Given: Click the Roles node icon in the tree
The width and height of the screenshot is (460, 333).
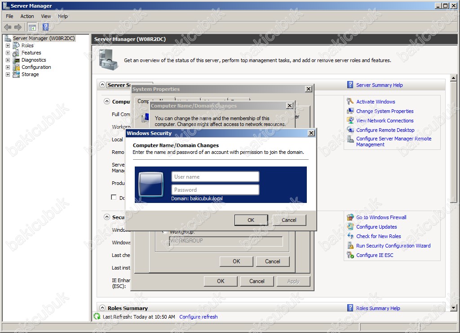Looking at the screenshot, I should pyautogui.click(x=17, y=45).
